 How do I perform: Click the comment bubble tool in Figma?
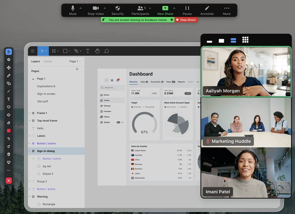107,51
